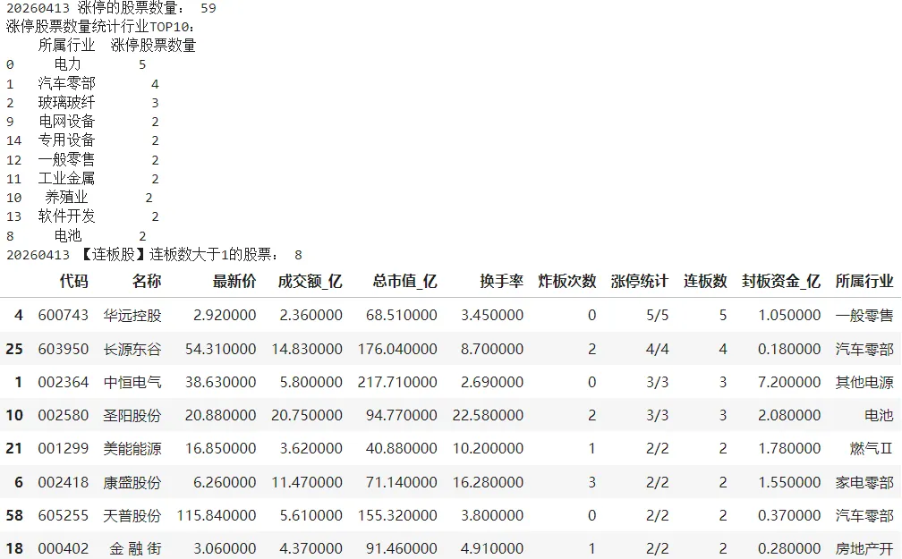Click 专用设备 row in TOP10 list
Viewport: 902px width, 559px height.
point(82,140)
